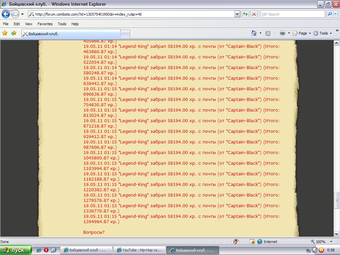Click the Internet zone globe indicator
Screen dimensions: 340x255
tap(267, 242)
